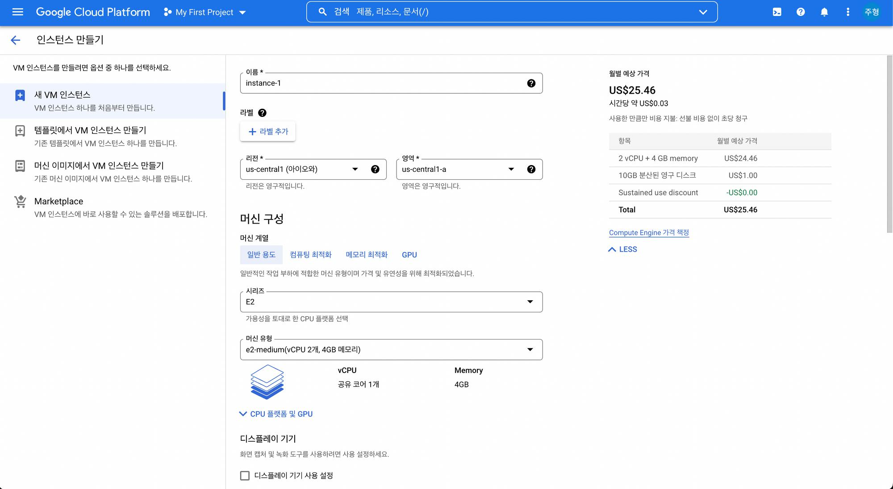
Task: Click the back arrow beside 인스턴스 만들기
Action: click(16, 40)
